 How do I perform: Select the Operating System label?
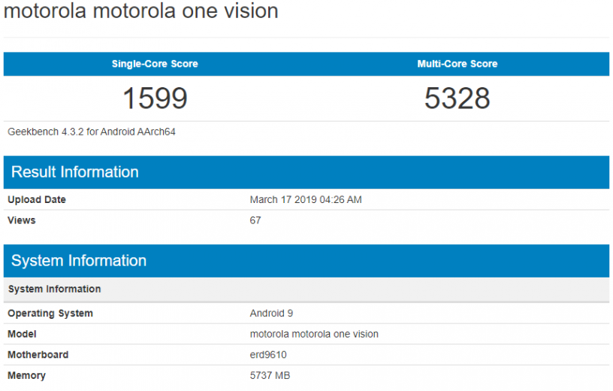pos(50,314)
